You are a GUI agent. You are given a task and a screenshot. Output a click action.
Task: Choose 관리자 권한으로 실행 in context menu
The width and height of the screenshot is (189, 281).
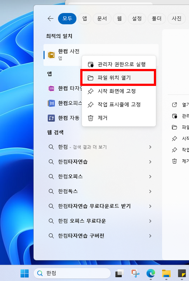point(119,64)
